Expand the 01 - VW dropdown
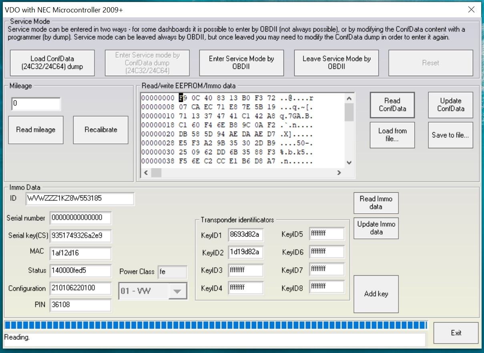484x353 pixels. [175, 291]
